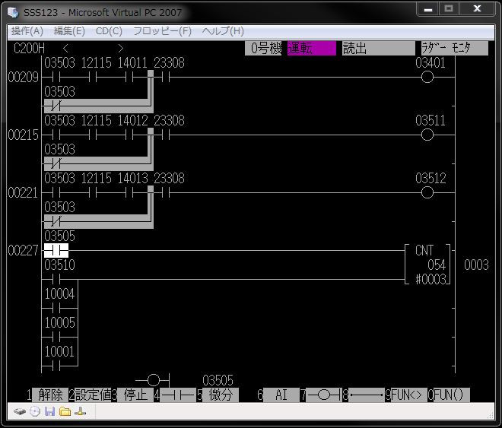Select function key 3 停止
502x428 pixels.
click(135, 395)
